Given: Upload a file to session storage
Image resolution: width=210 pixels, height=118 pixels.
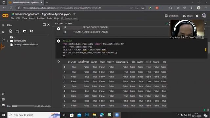Looking at the screenshot, I should 11,31.
